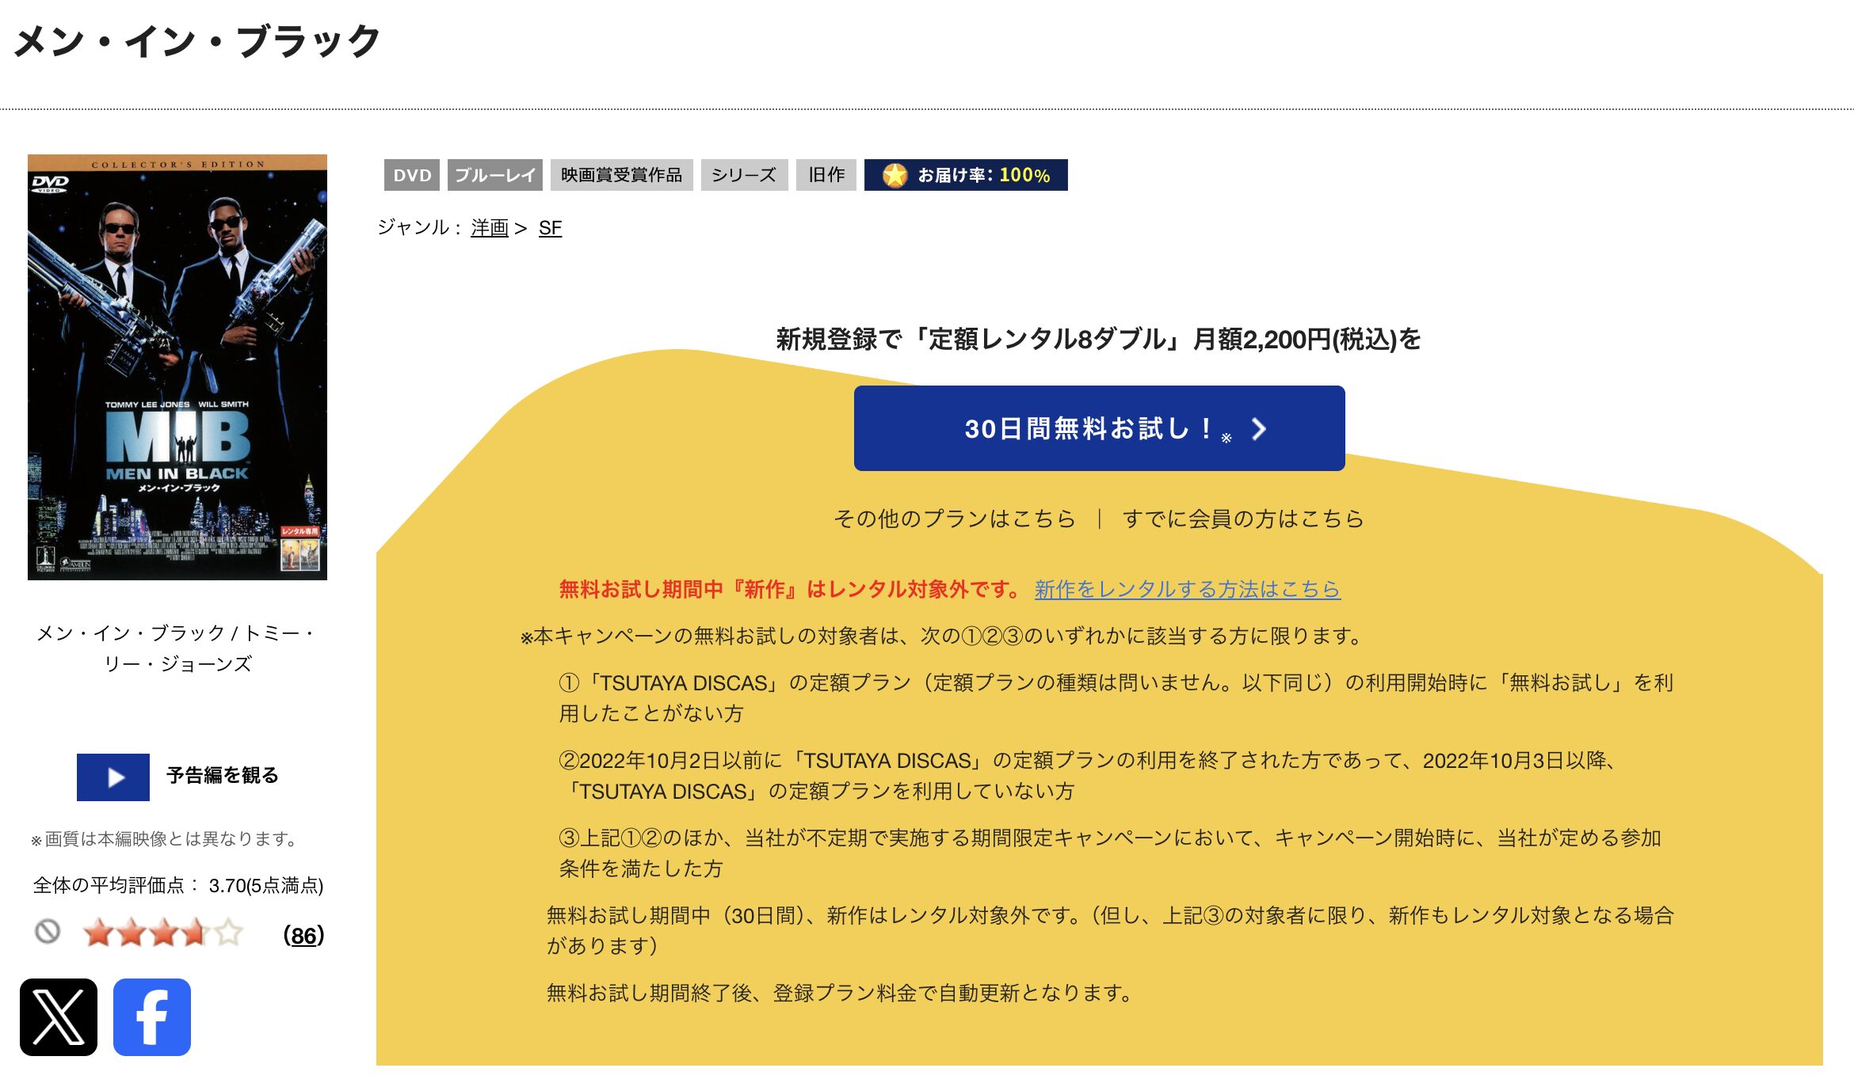
Task: Rate the movie with the star rating row
Action: tap(162, 933)
